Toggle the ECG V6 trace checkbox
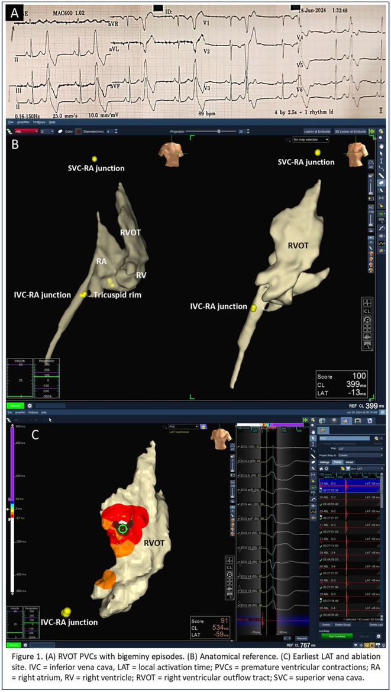 click(x=240, y=605)
